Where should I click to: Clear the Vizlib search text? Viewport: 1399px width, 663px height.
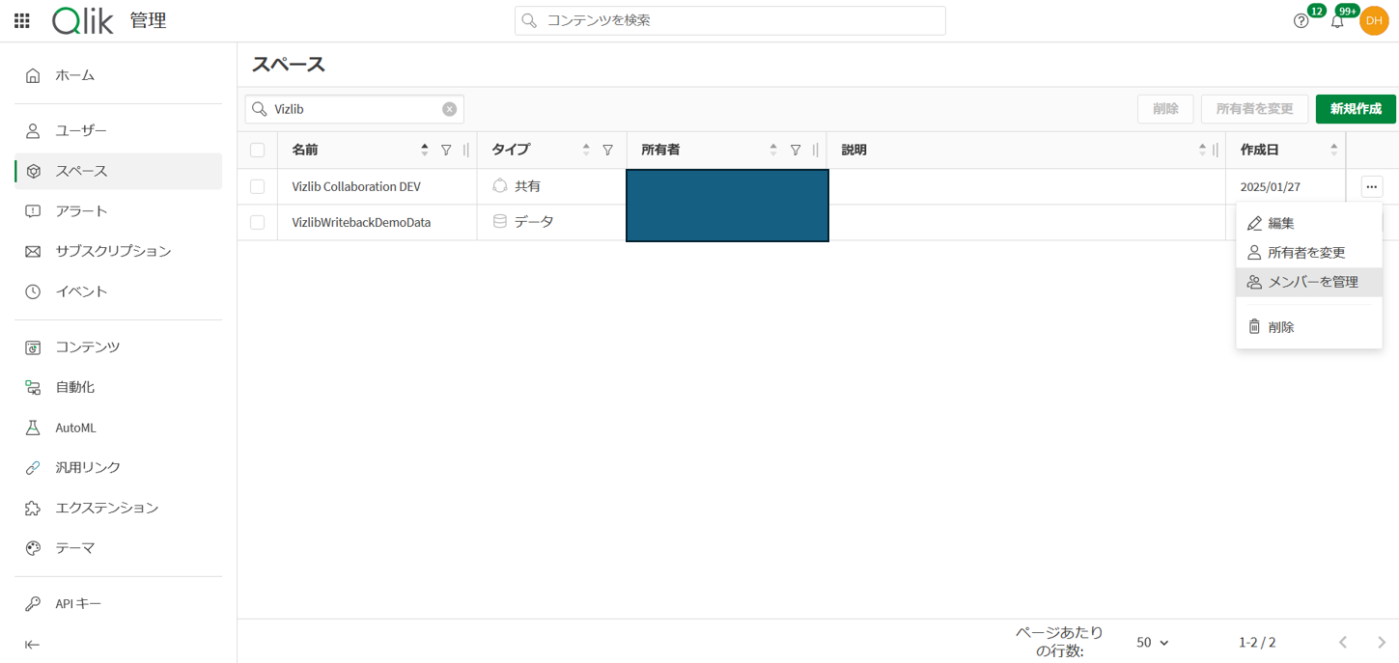449,109
